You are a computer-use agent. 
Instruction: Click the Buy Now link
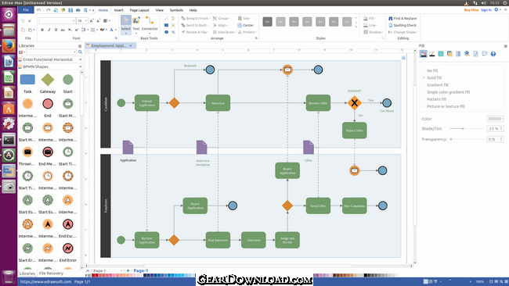[x=471, y=10]
